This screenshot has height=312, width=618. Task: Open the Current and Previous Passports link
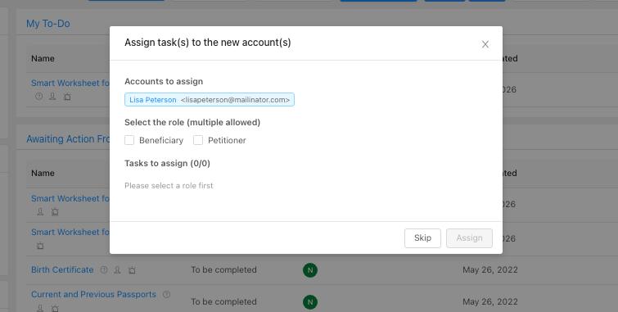point(93,294)
